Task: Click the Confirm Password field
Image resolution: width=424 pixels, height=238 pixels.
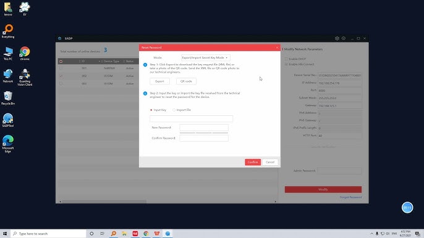Action: (204, 138)
